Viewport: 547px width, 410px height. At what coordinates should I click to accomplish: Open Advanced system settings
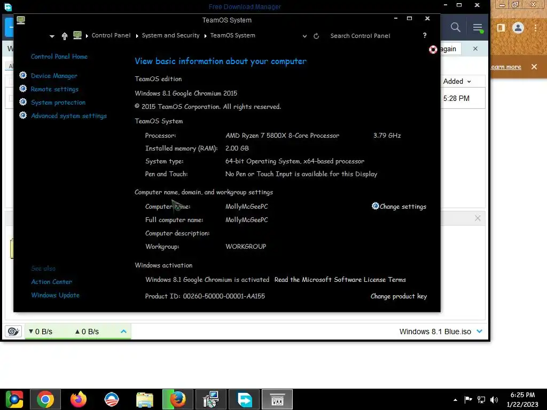point(69,116)
